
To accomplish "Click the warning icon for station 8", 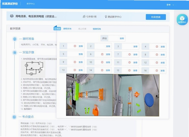I will coord(157,54).
